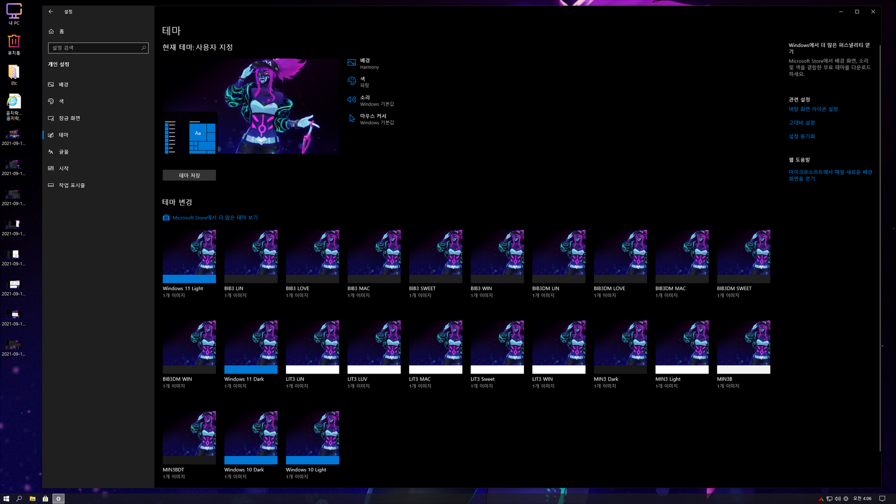Focus the settings search field
The width and height of the screenshot is (896, 504).
(x=98, y=48)
